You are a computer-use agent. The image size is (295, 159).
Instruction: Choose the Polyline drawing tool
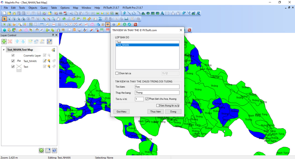(x=134, y=13)
